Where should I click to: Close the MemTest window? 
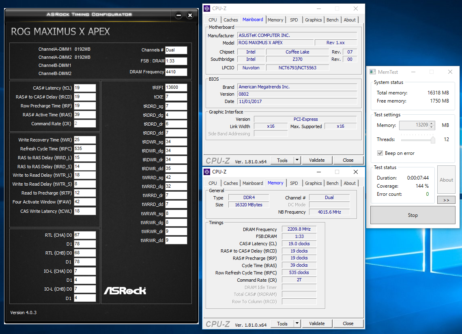[450, 72]
